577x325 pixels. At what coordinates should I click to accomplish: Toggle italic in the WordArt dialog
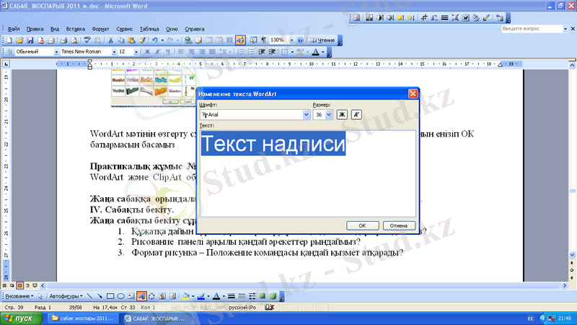(356, 114)
